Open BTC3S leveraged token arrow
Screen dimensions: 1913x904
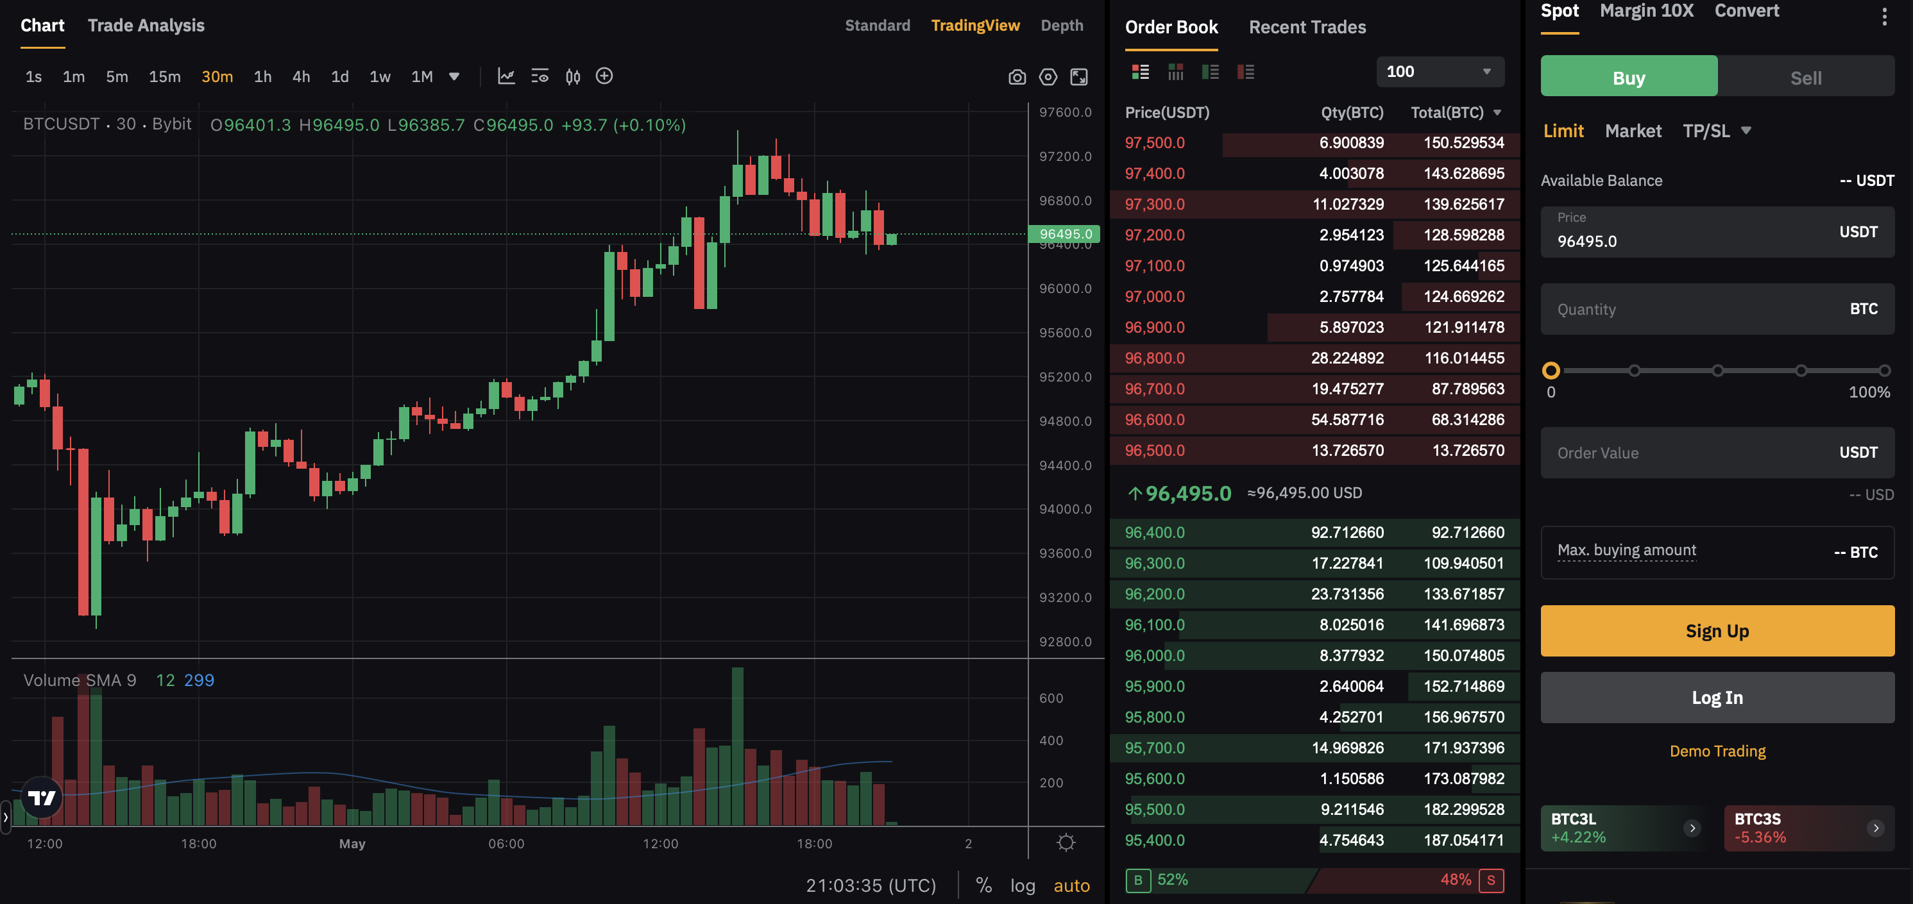[1876, 828]
